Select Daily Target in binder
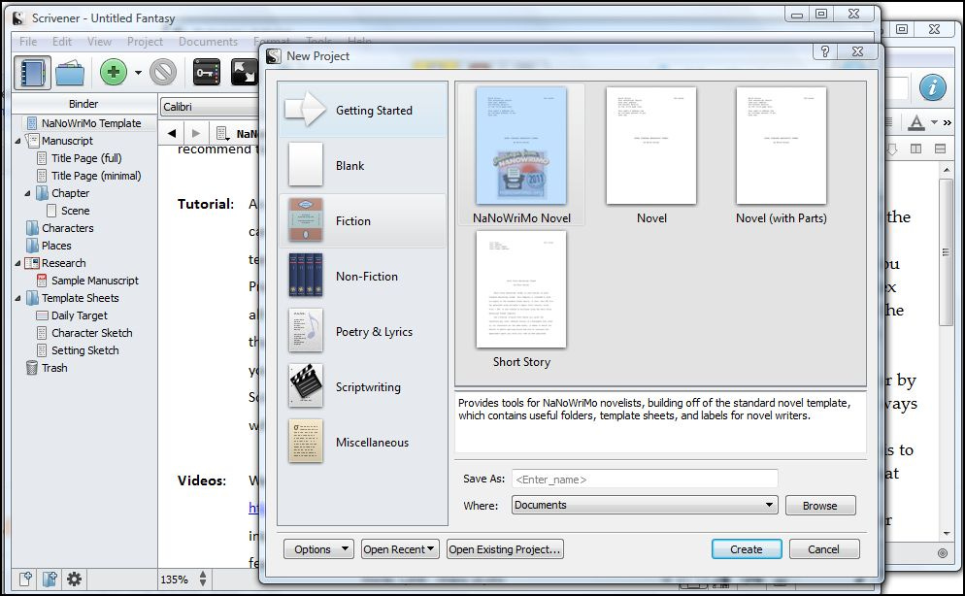Image resolution: width=965 pixels, height=596 pixels. point(80,315)
